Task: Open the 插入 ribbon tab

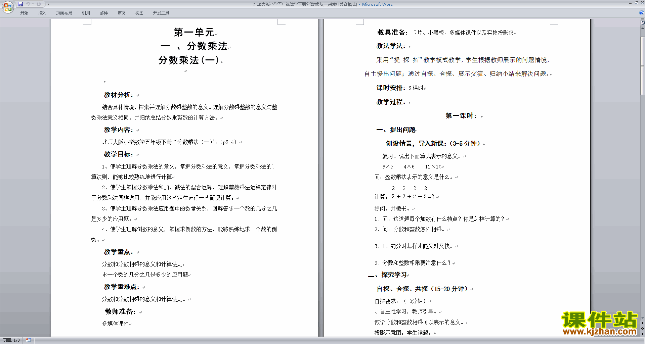Action: point(42,13)
